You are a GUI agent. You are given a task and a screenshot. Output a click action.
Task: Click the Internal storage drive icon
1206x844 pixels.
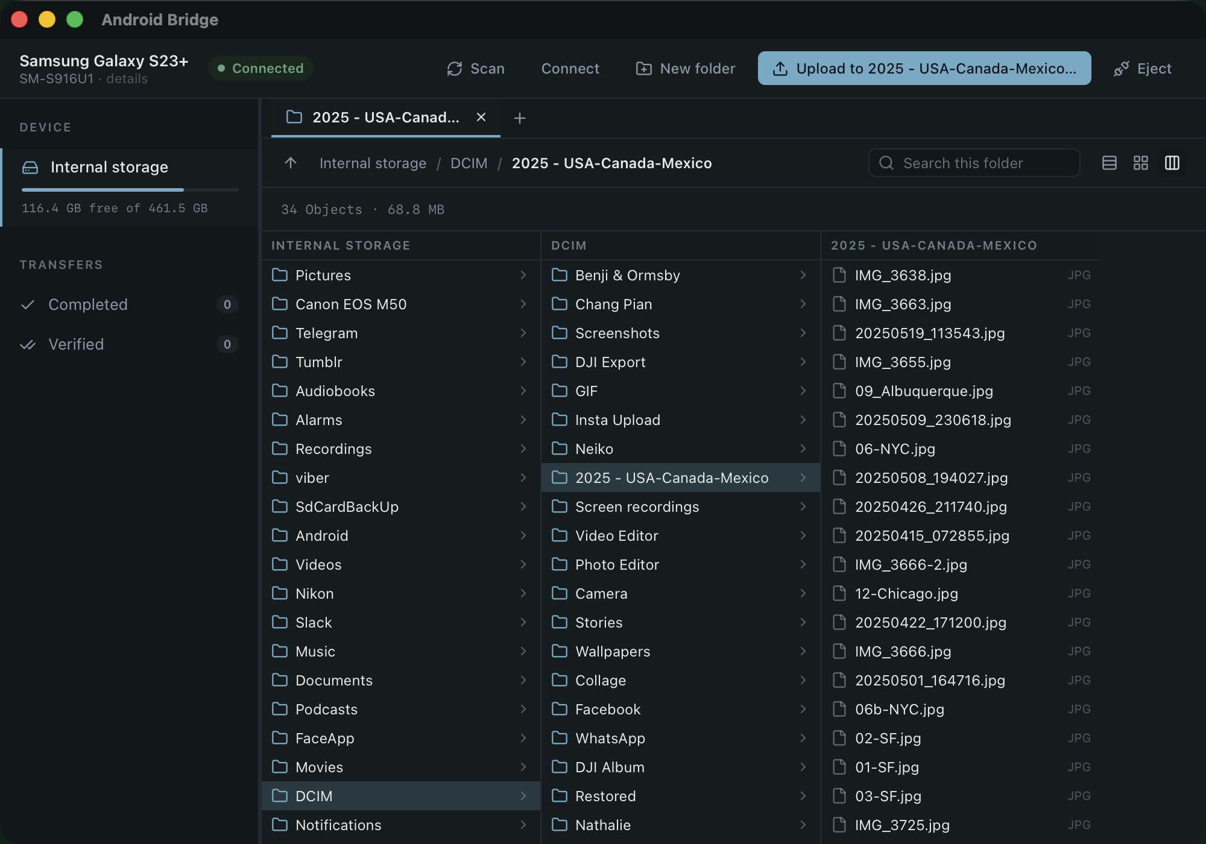tap(30, 167)
